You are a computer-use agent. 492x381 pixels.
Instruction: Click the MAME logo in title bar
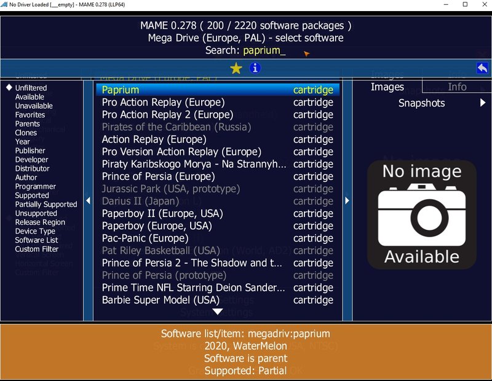[4, 4]
